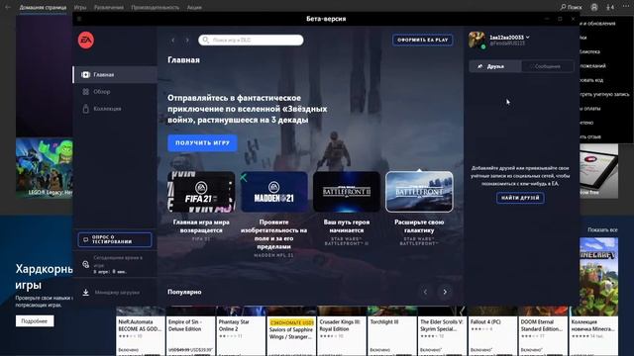The height and width of the screenshot is (356, 634).
Task: Click the Коллекция icon in sidebar
Action: (86, 109)
